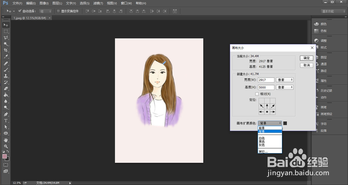Click the 确定 button
Viewport: 348px width, 185px height.
click(306, 58)
